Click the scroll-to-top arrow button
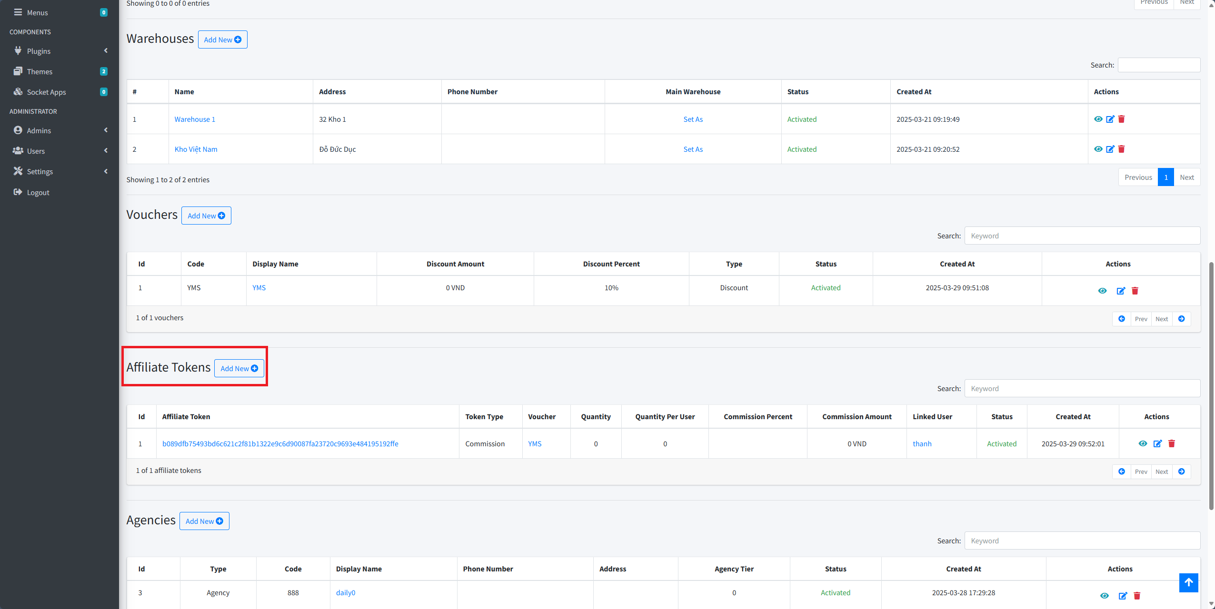 tap(1188, 582)
